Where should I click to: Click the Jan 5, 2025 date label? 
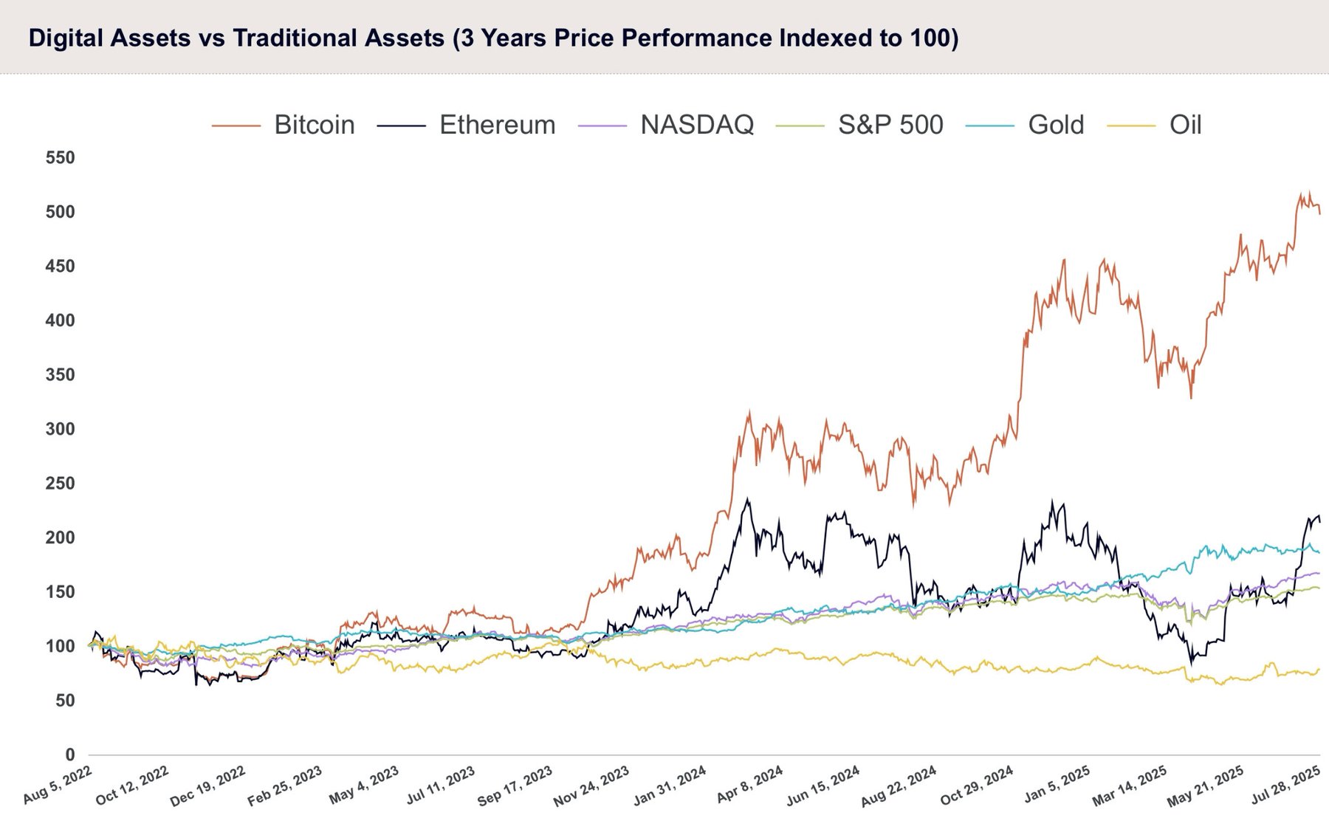(1057, 785)
